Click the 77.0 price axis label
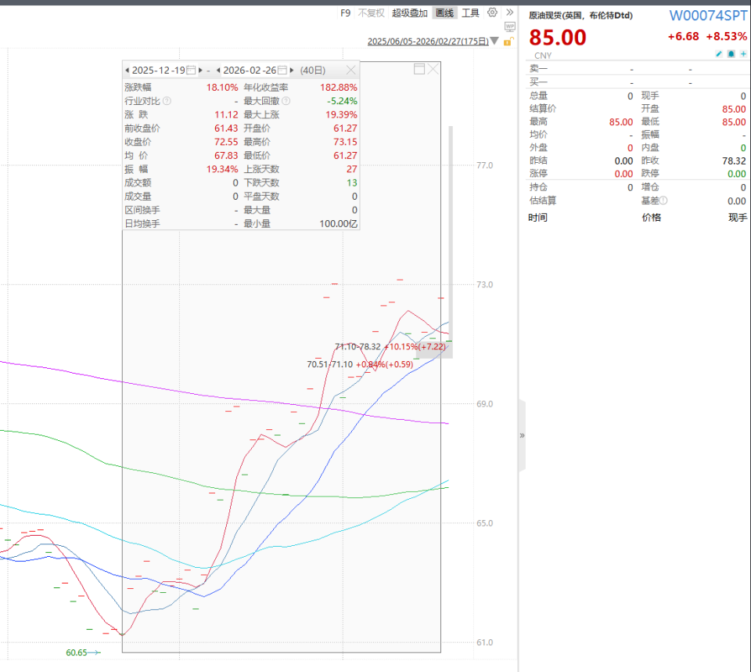 pyautogui.click(x=485, y=165)
